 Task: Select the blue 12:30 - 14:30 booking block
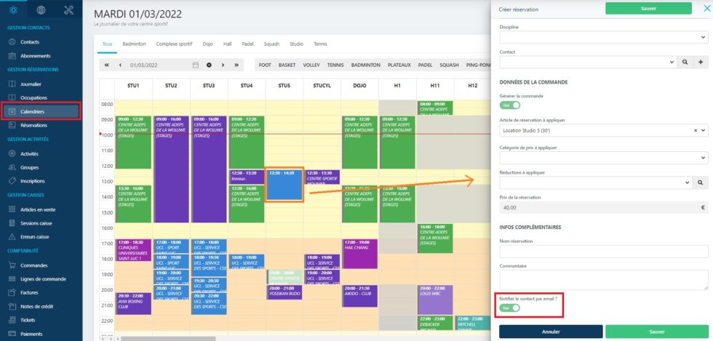pyautogui.click(x=284, y=184)
